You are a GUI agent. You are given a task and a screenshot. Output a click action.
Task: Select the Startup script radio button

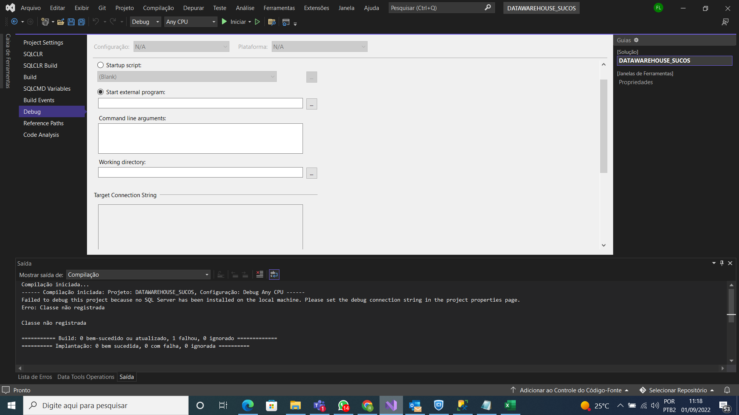tap(100, 65)
